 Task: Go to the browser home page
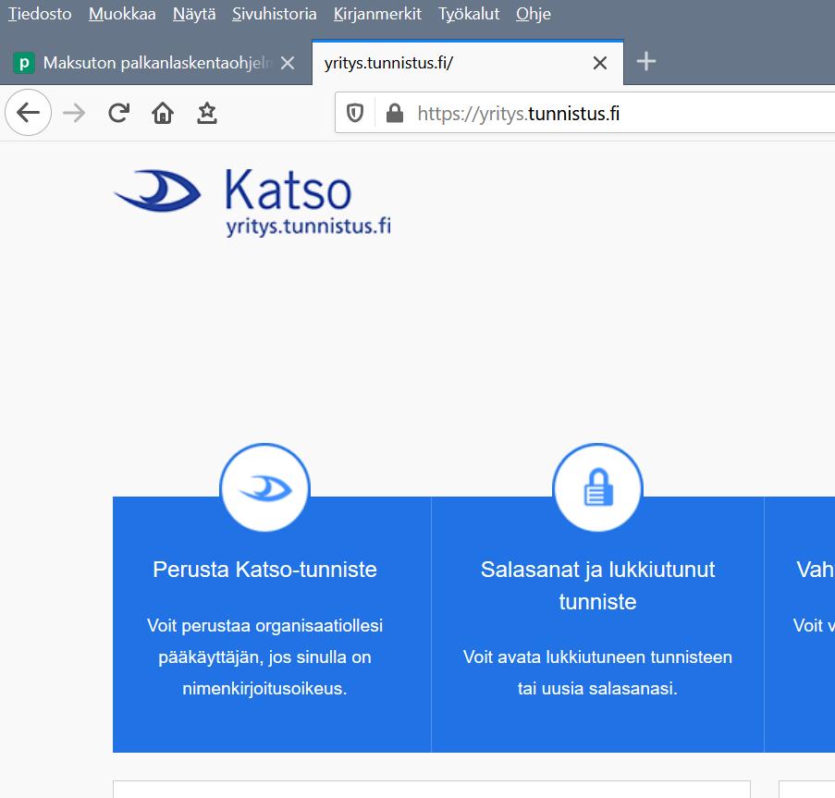163,113
